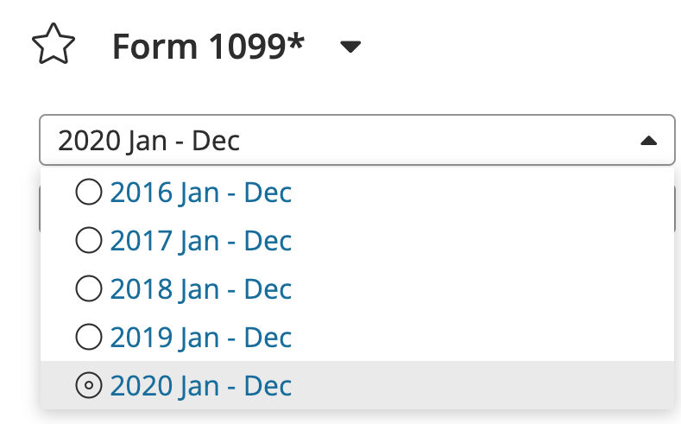Click the highlighted "2020 Jan - Dec" link text
The height and width of the screenshot is (424, 681).
tap(201, 385)
